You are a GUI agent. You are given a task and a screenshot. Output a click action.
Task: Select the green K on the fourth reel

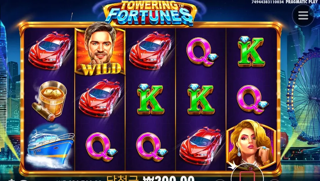click(201, 99)
